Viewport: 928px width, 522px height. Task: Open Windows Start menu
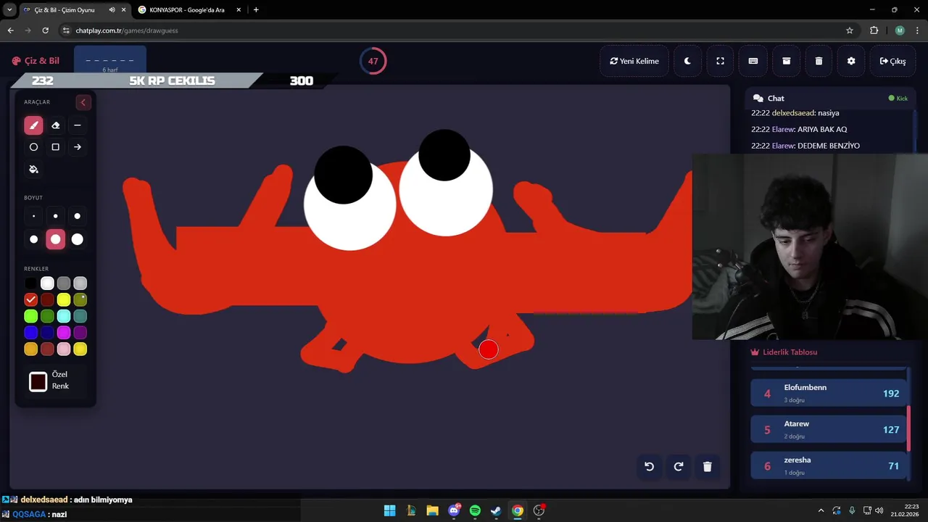tap(390, 510)
